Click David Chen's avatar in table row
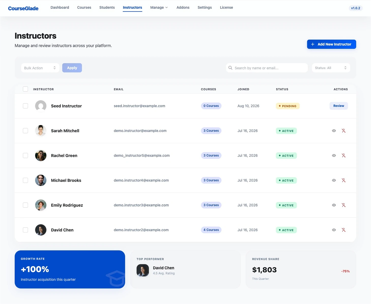The width and height of the screenshot is (371, 304). 41,230
